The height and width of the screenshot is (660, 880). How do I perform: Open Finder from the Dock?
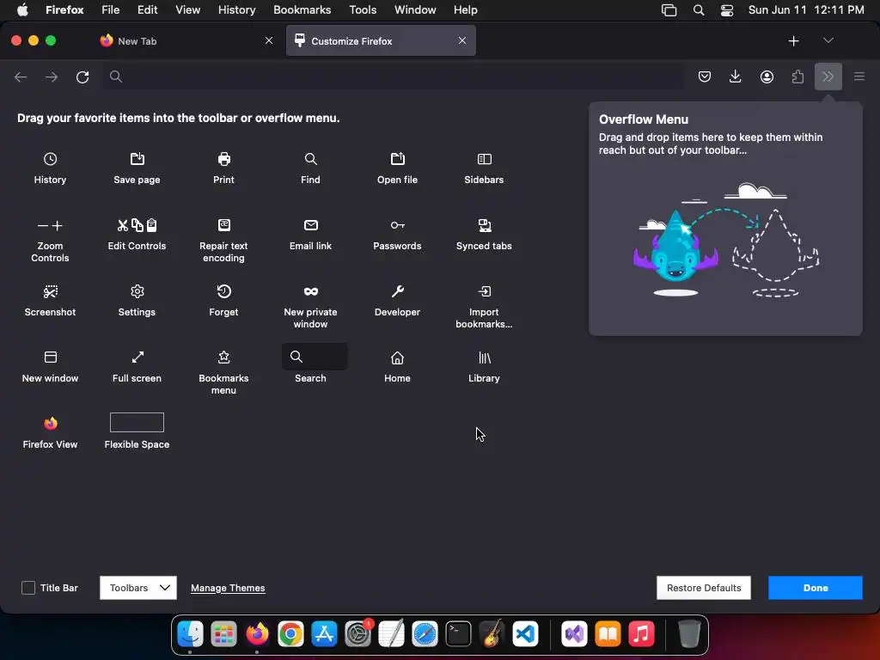pos(190,634)
